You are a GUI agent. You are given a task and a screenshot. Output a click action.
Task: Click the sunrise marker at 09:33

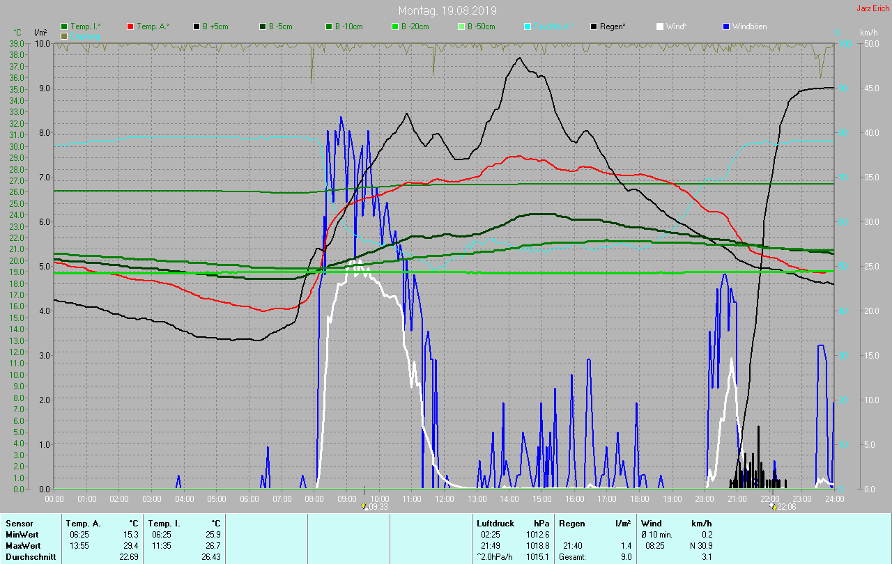[x=364, y=506]
